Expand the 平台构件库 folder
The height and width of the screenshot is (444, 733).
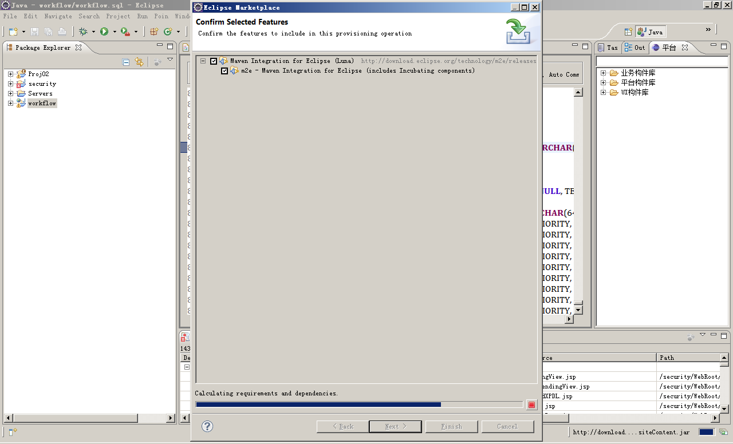[x=603, y=82]
